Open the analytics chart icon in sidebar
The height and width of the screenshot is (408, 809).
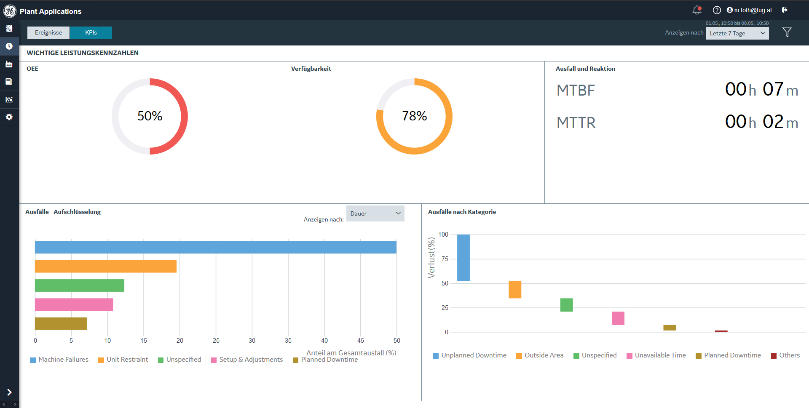tap(9, 99)
